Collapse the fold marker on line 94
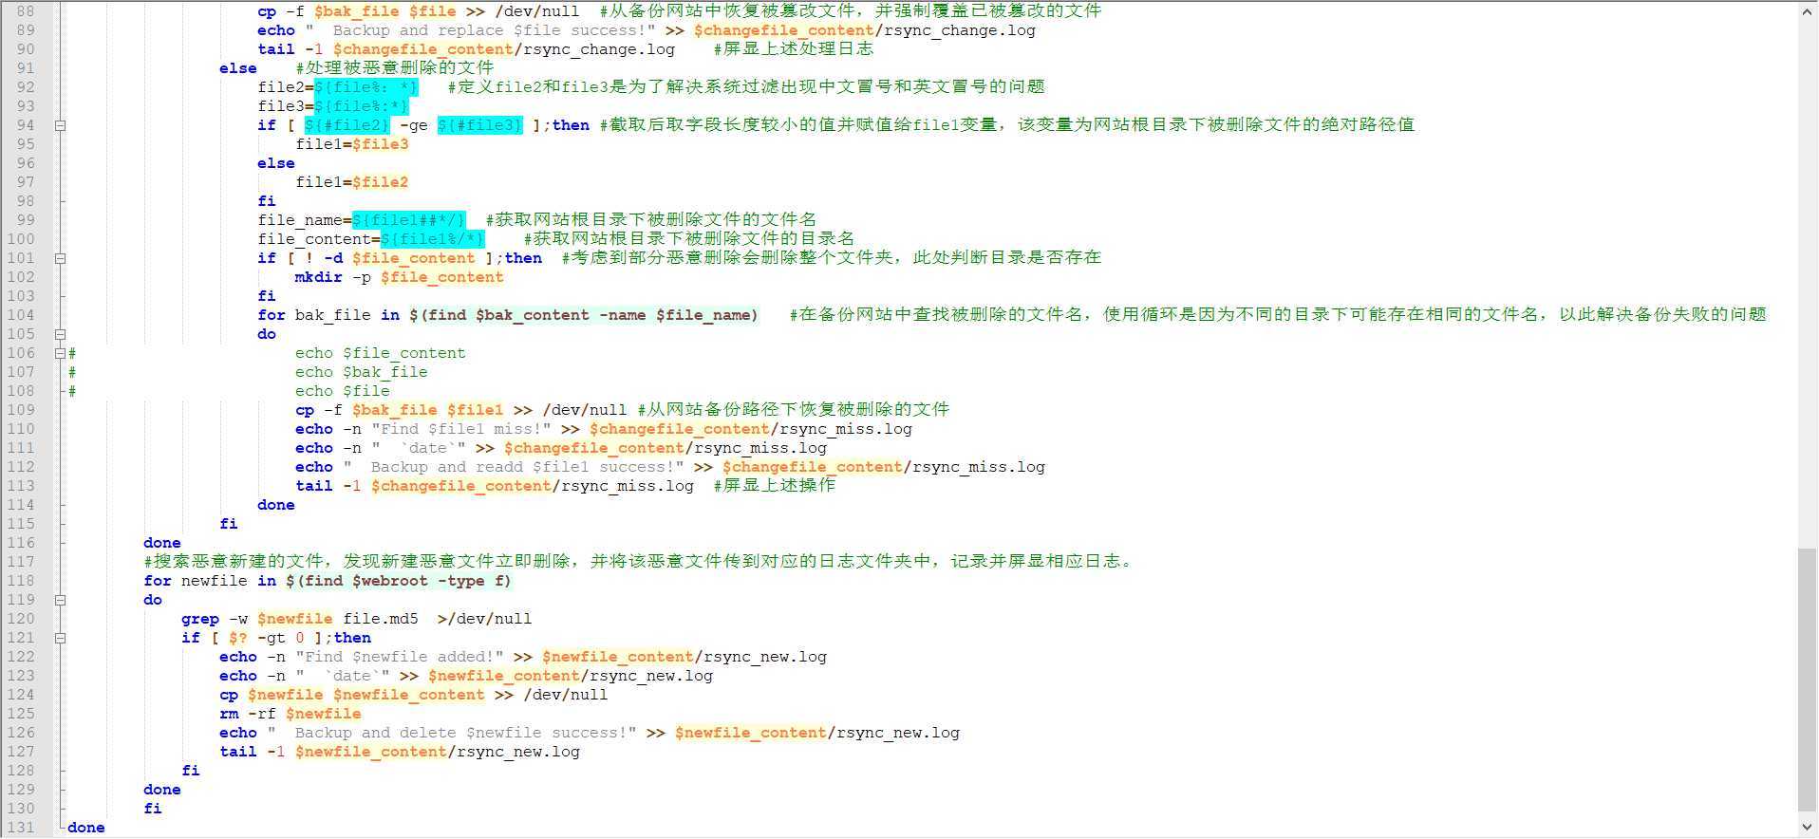This screenshot has height=839, width=1819. click(60, 125)
